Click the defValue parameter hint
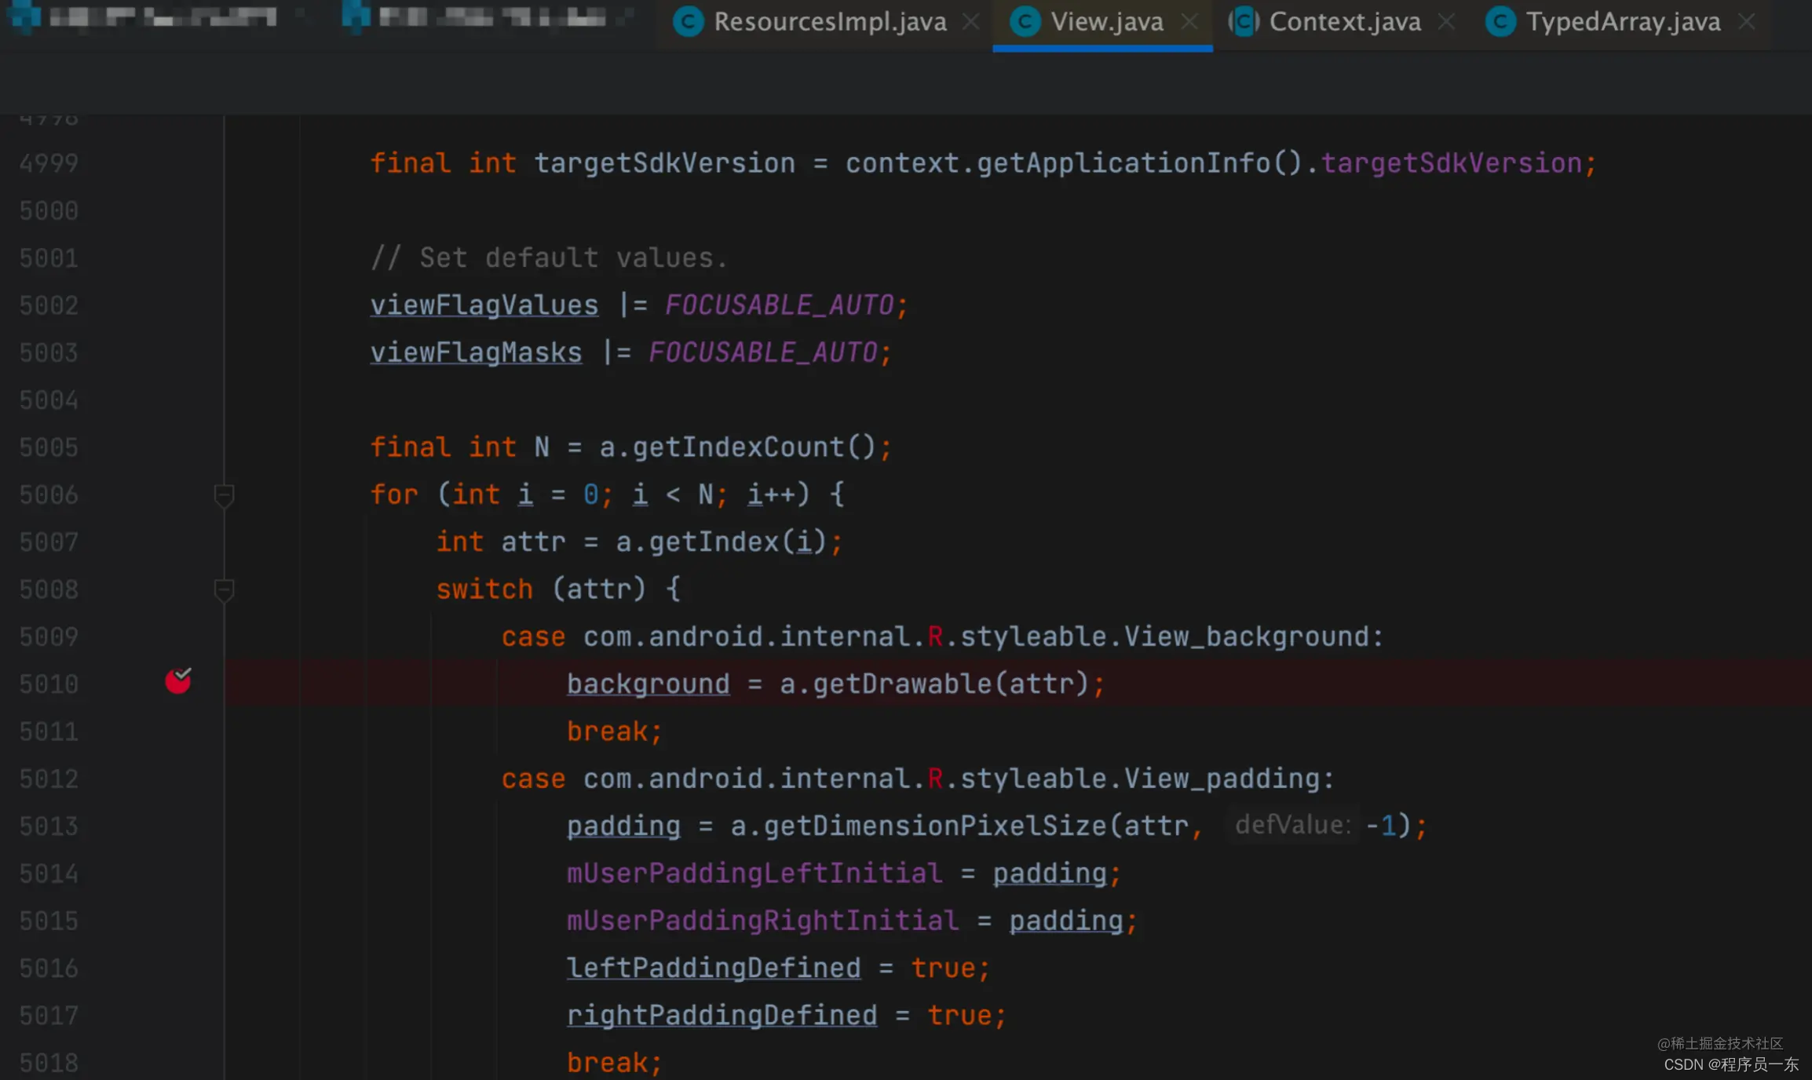Viewport: 1812px width, 1080px height. click(1291, 825)
